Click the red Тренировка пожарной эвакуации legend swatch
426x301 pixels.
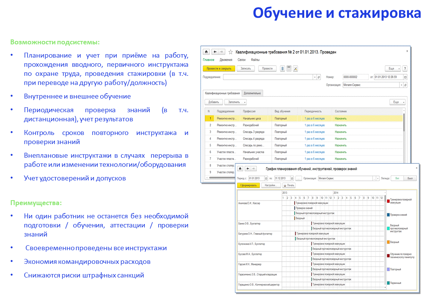tap(388, 201)
